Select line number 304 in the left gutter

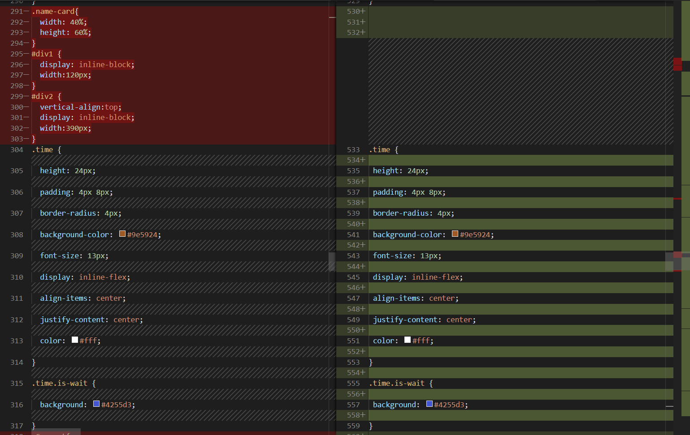click(17, 149)
